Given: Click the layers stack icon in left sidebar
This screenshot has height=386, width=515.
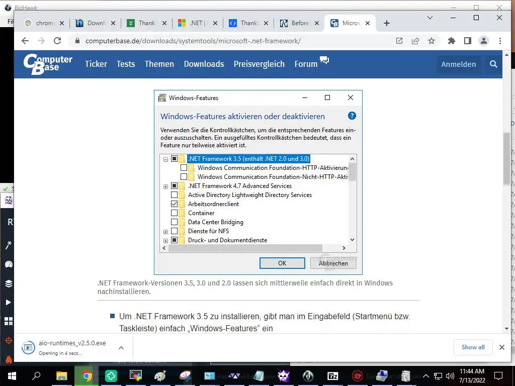Looking at the screenshot, I should click(9, 283).
